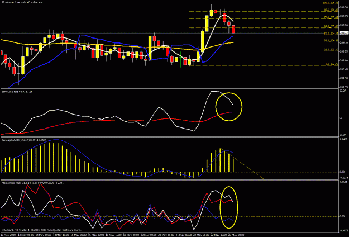349x237 pixels.
Task: Click the highlighted current price tag on axis
Action: coord(344,33)
